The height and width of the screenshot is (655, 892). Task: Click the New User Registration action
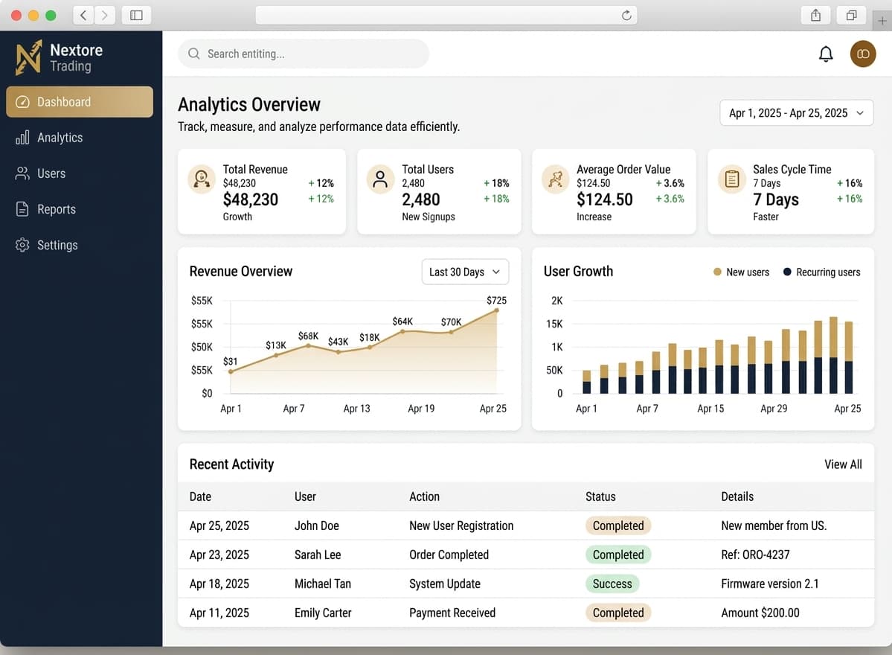[x=461, y=525]
